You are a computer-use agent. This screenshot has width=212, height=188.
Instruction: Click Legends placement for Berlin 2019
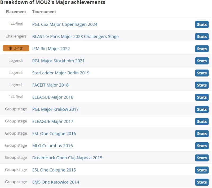(x=16, y=72)
